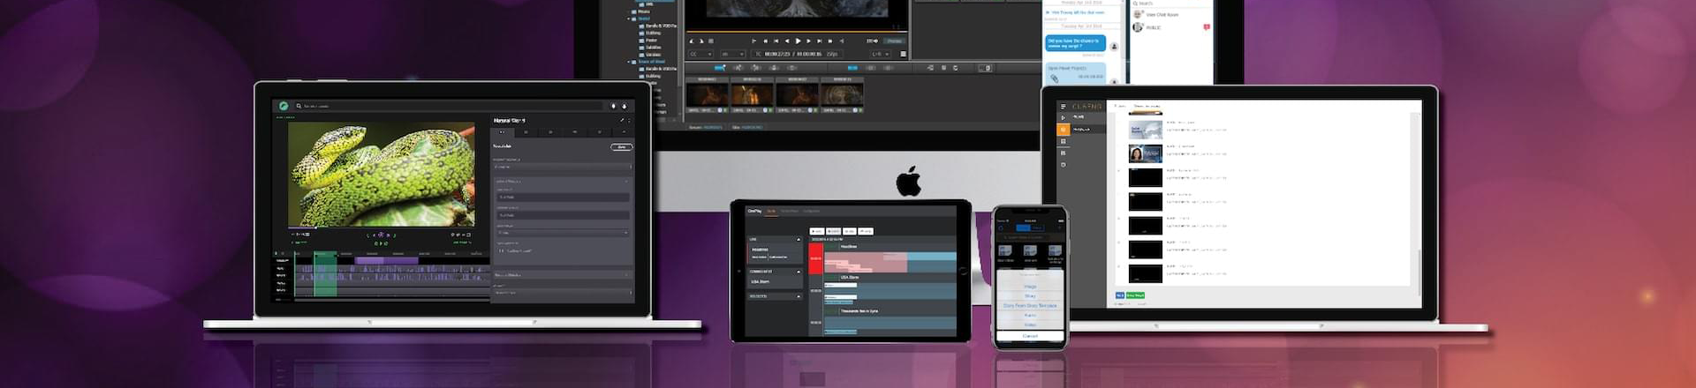Open the Configuration tab on the iPad

(x=811, y=211)
